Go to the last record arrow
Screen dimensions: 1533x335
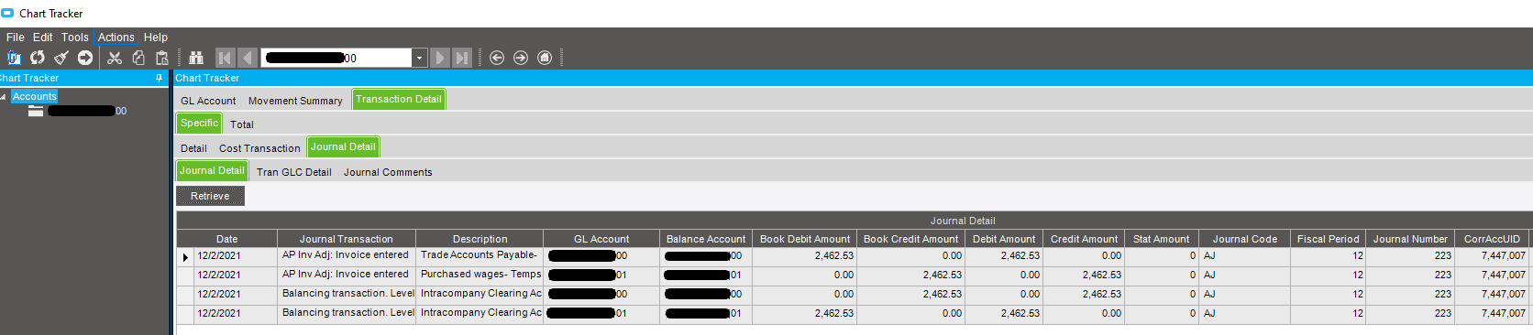click(462, 58)
